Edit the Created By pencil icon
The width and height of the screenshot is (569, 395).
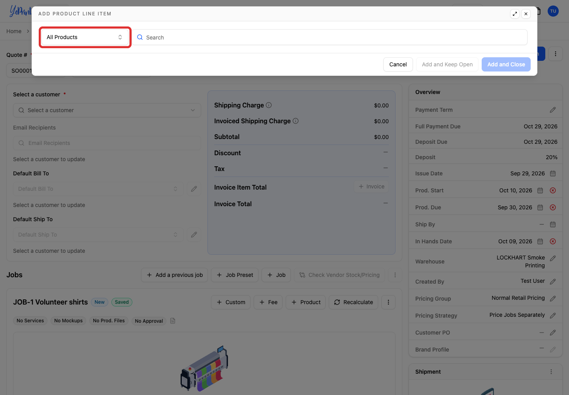pyautogui.click(x=553, y=282)
